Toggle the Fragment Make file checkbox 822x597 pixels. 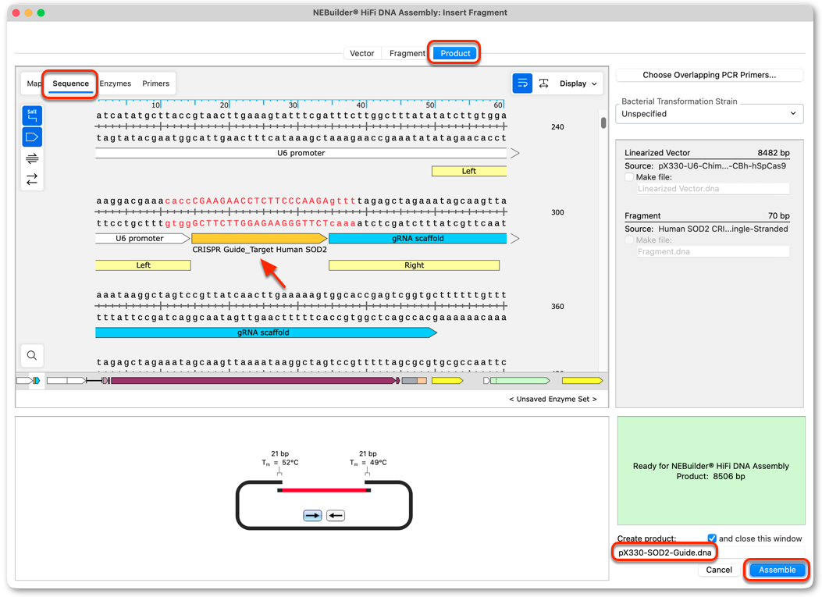coord(630,240)
